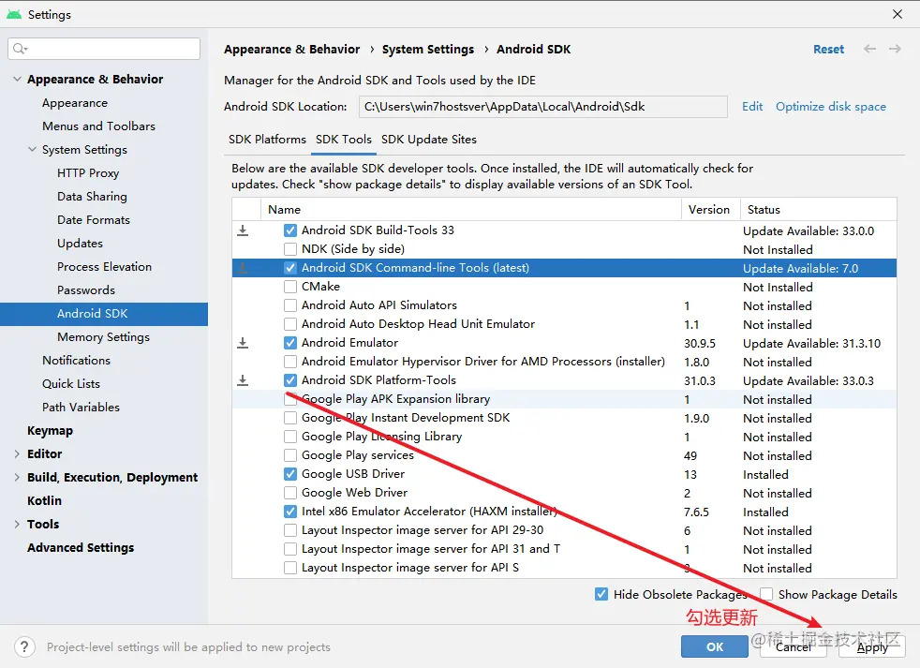The height and width of the screenshot is (668, 920).
Task: Select Quick Lists settings item
Action: 71,384
